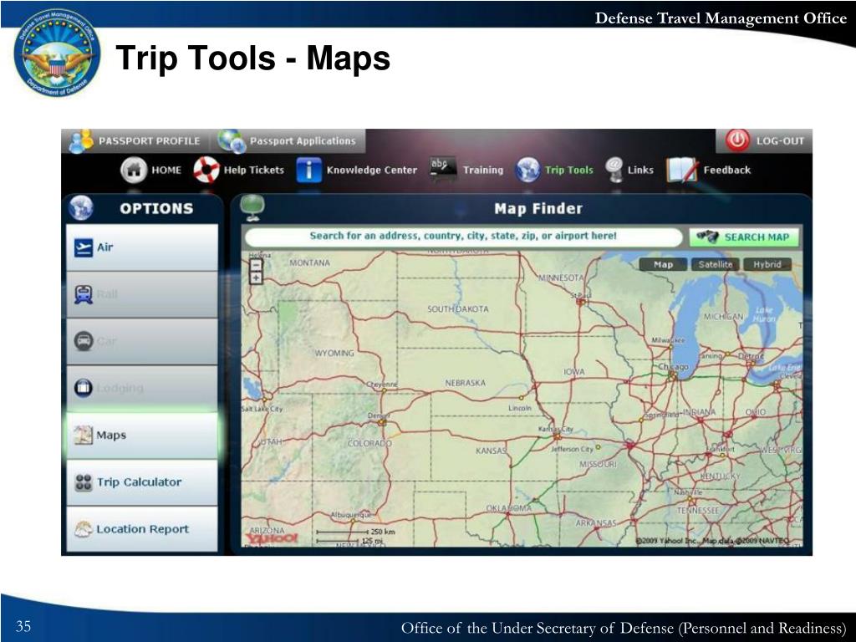Click the Kansas City label on the map
856x642 pixels.
tap(556, 429)
